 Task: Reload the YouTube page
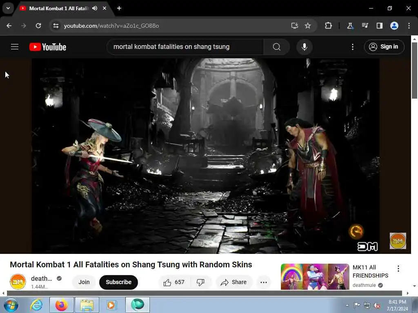tap(38, 26)
